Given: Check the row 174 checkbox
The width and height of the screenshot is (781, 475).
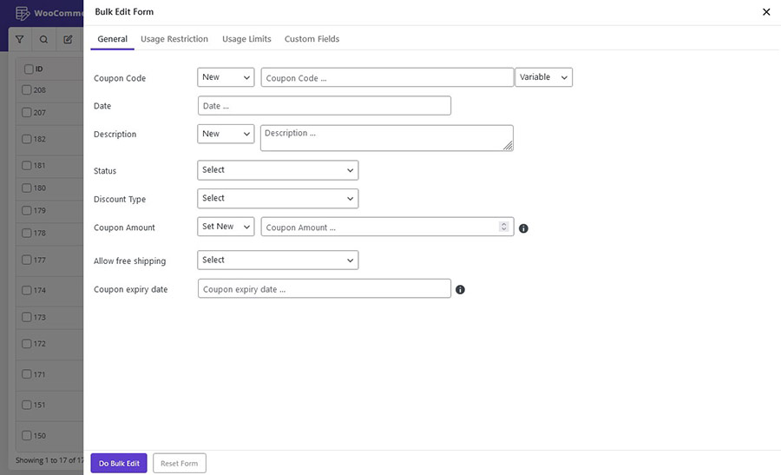Looking at the screenshot, I should pyautogui.click(x=26, y=290).
